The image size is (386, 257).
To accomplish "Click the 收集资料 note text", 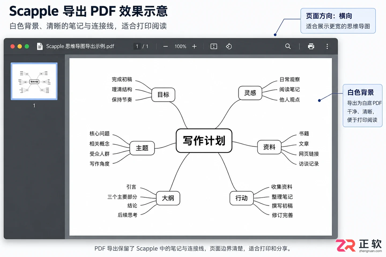I will (x=282, y=187).
